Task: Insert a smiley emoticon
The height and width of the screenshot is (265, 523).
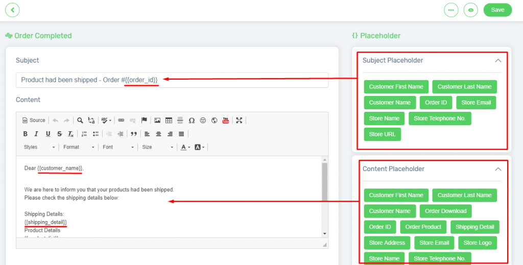Action: 203,121
